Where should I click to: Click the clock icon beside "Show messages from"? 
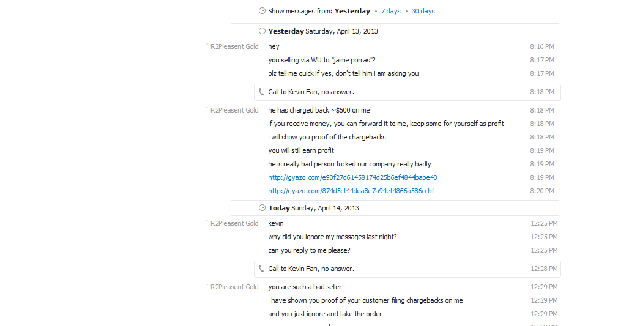click(x=262, y=11)
